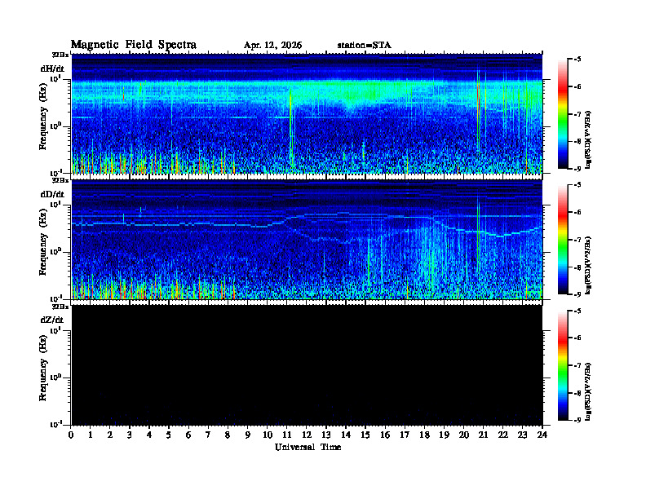Click inside the dD/dt spectrogram plot

click(x=307, y=239)
